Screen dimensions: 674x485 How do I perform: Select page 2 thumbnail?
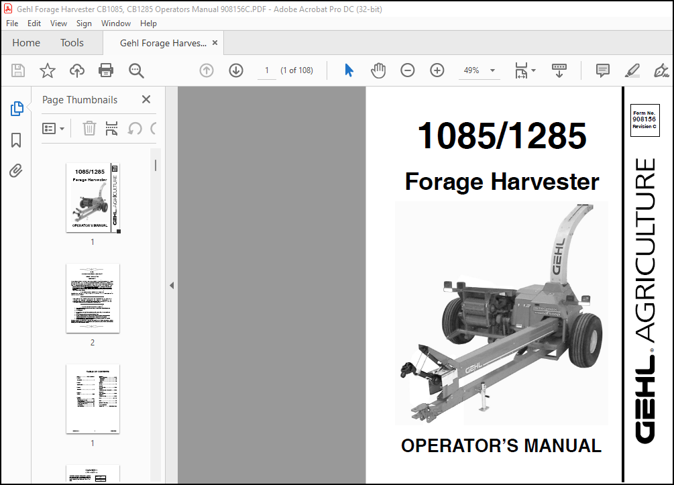point(93,299)
